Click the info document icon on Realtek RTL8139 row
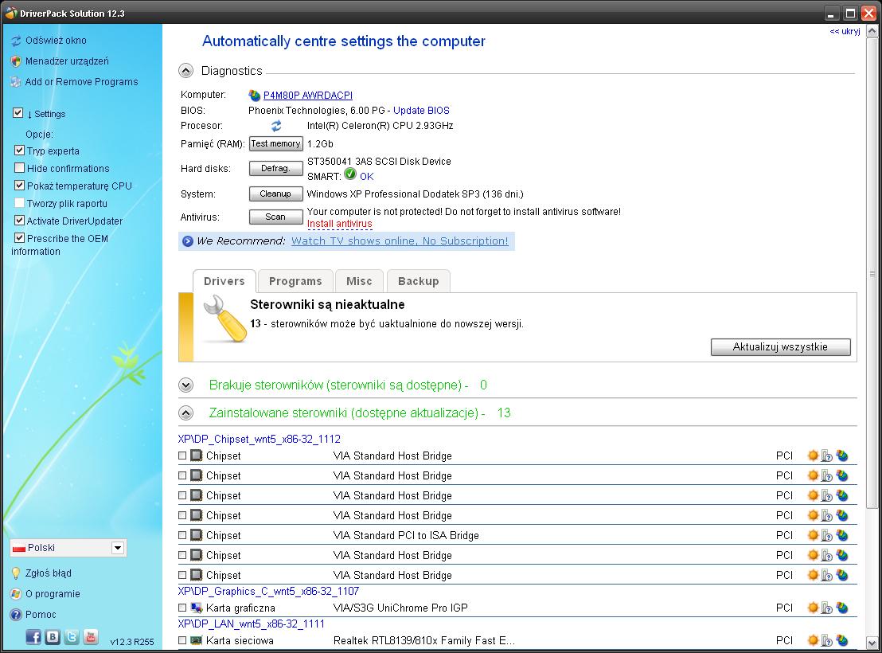The width and height of the screenshot is (882, 653). click(x=827, y=641)
